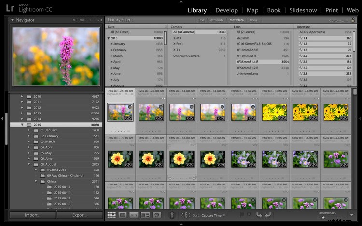Reverse sort direction with A-Z icon
This screenshot has width=362, height=226.
click(186, 215)
